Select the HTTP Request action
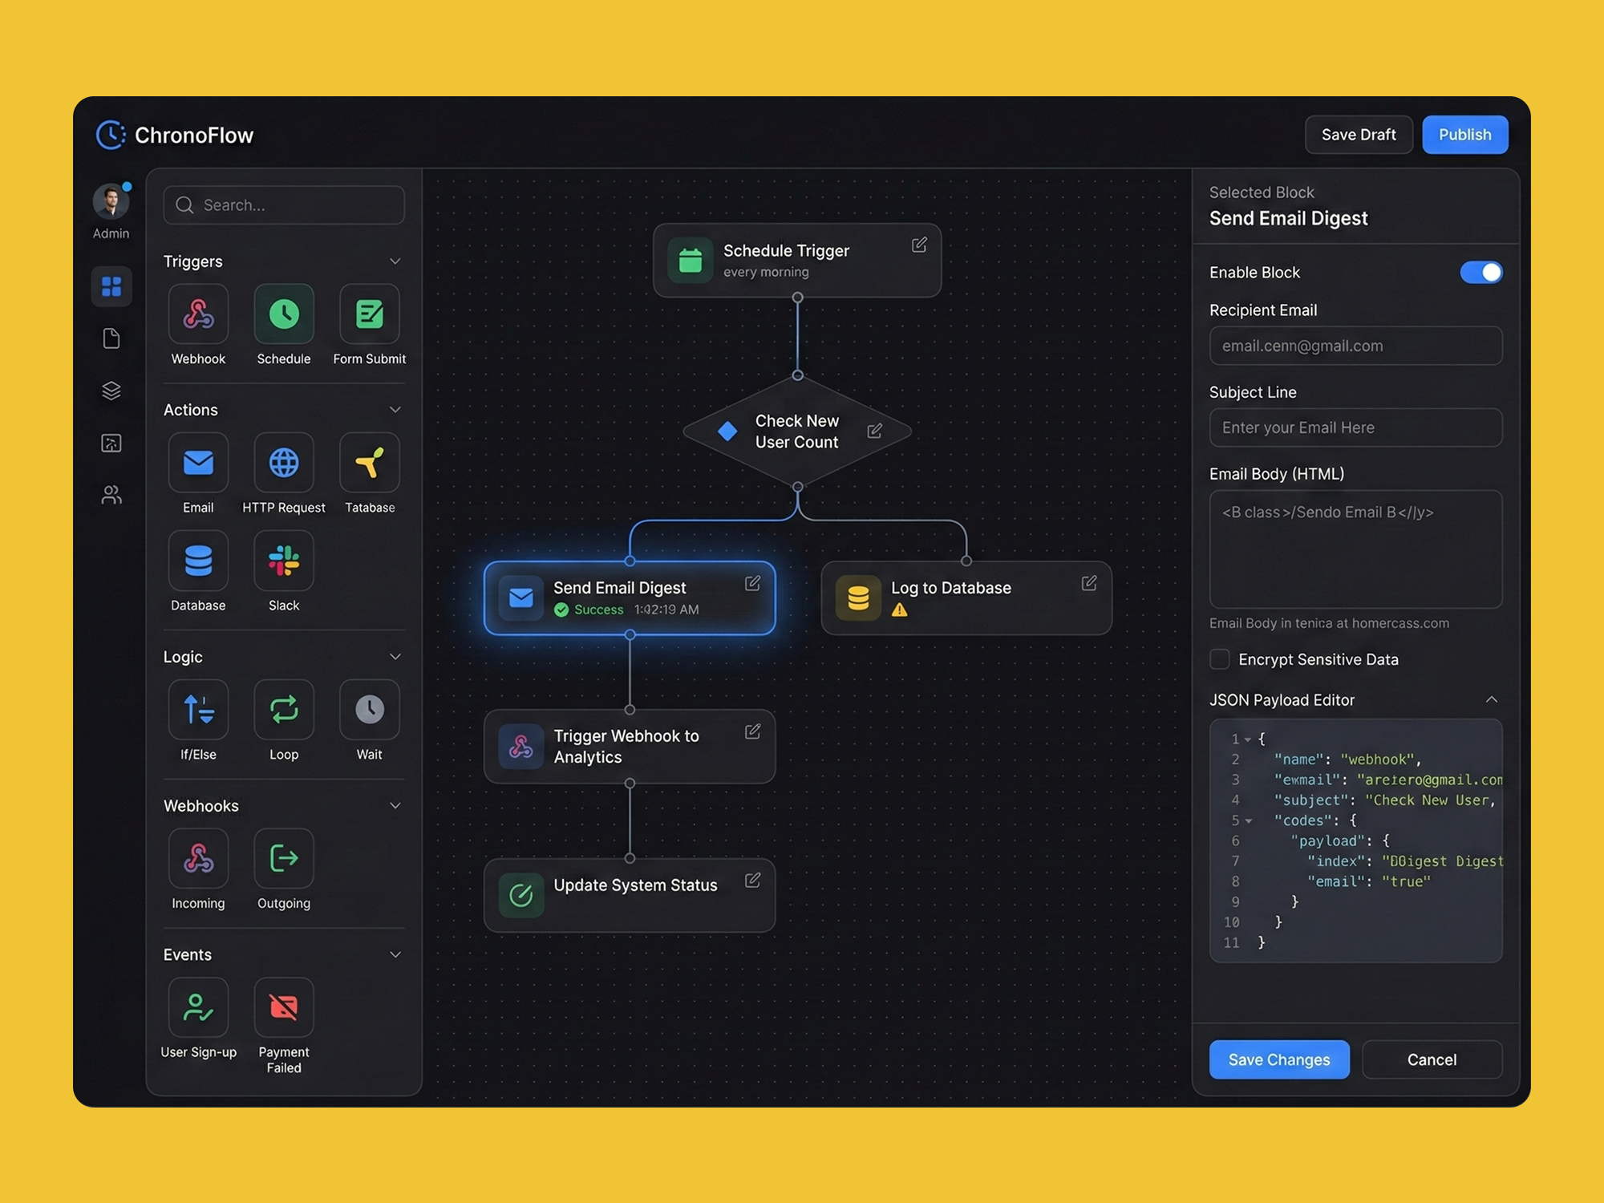Image resolution: width=1604 pixels, height=1203 pixels. [x=283, y=463]
